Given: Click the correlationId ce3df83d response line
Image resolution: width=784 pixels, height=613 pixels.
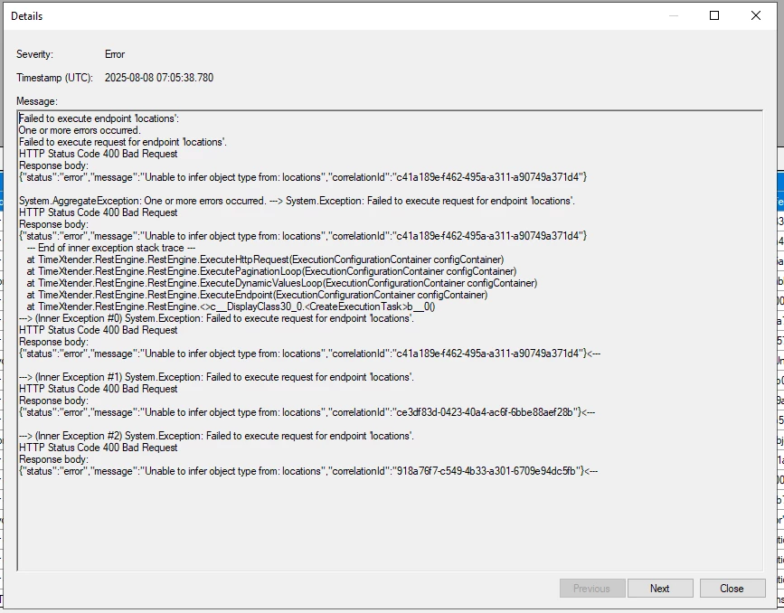Looking at the screenshot, I should (x=307, y=412).
